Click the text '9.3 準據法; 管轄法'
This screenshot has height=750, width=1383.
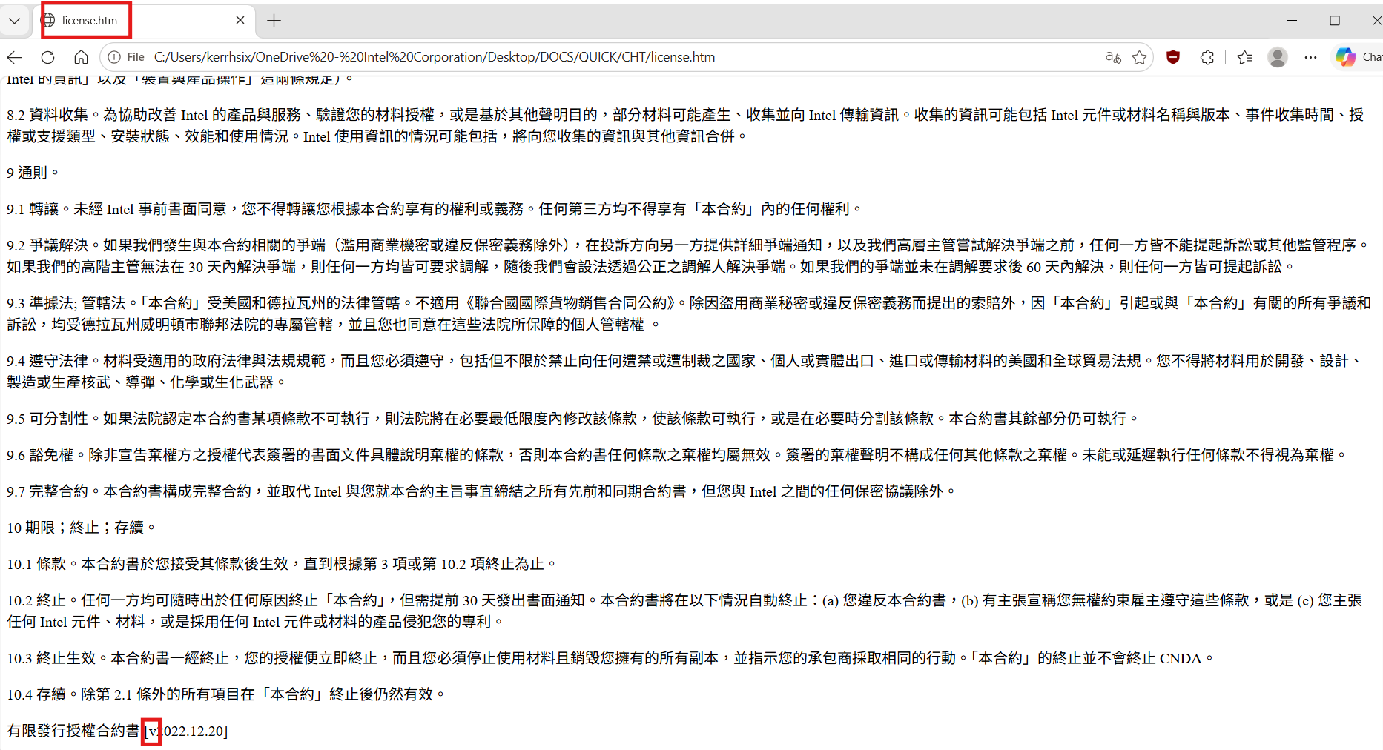(66, 303)
